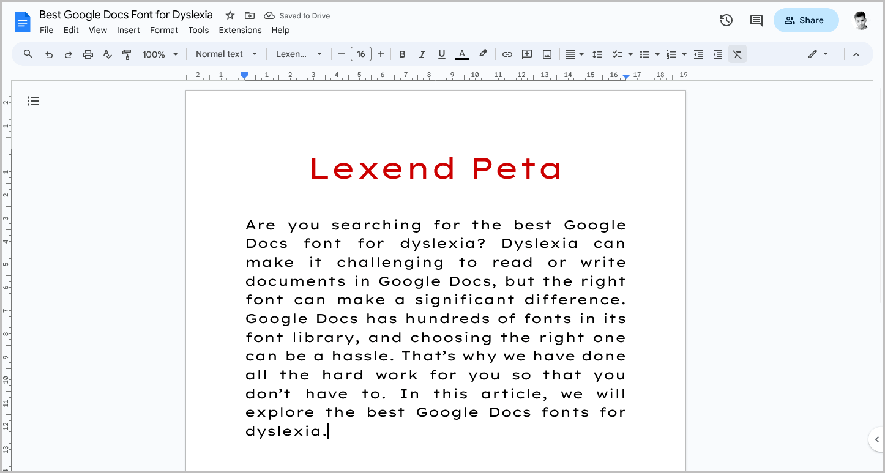Open the File menu

tap(47, 30)
